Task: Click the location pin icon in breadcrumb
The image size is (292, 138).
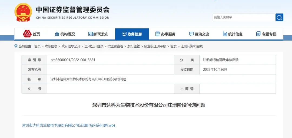Action: tap(16, 46)
